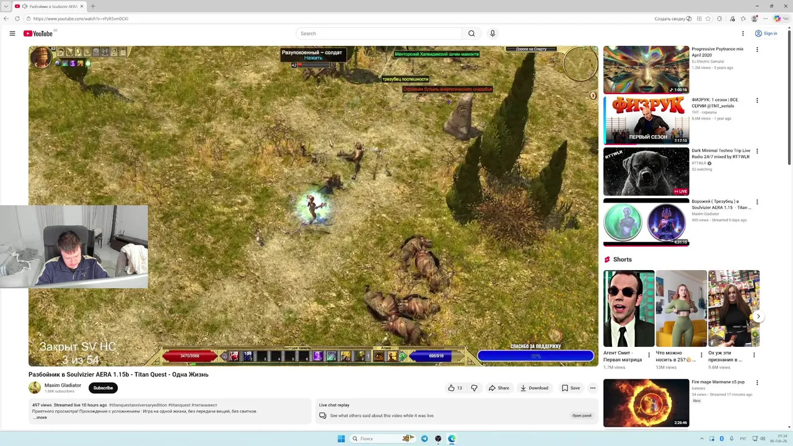Click the in-game minimap compass
The width and height of the screenshot is (793, 446).
coord(581,64)
